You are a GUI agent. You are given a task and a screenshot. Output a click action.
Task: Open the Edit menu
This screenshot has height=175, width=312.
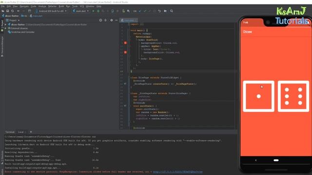click(x=9, y=6)
